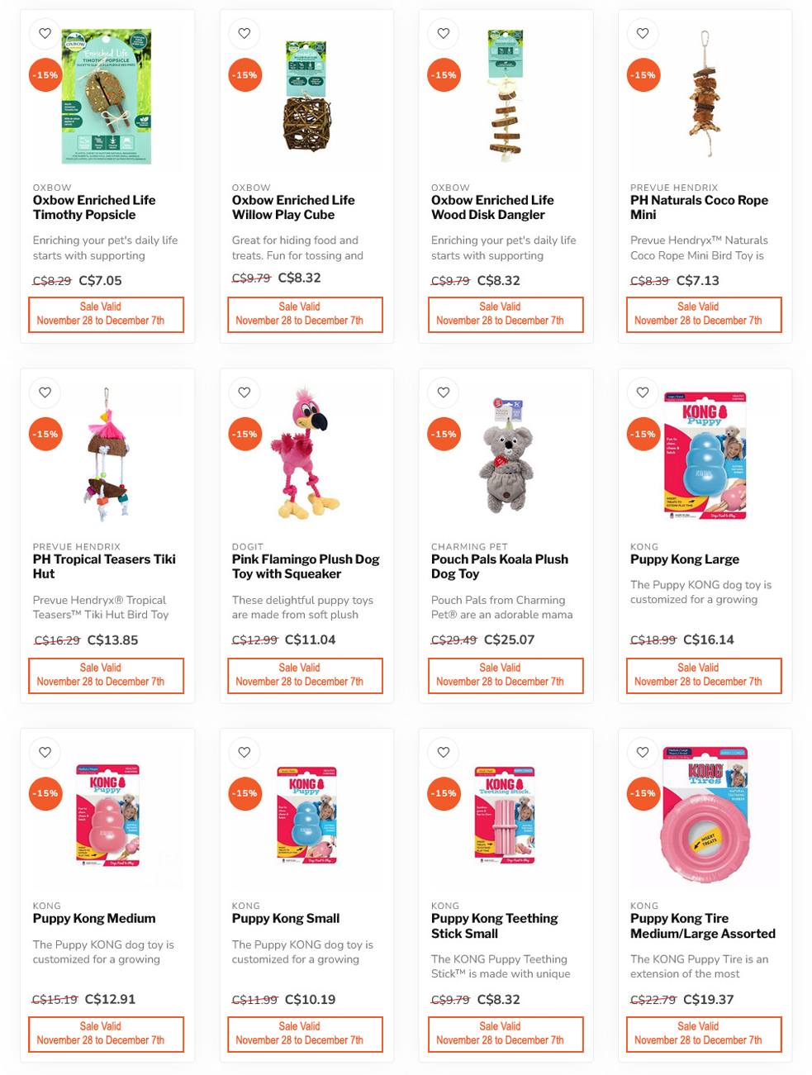Toggle wishlist heart on Puppy Kong Tire
812x1075 pixels.
point(643,752)
